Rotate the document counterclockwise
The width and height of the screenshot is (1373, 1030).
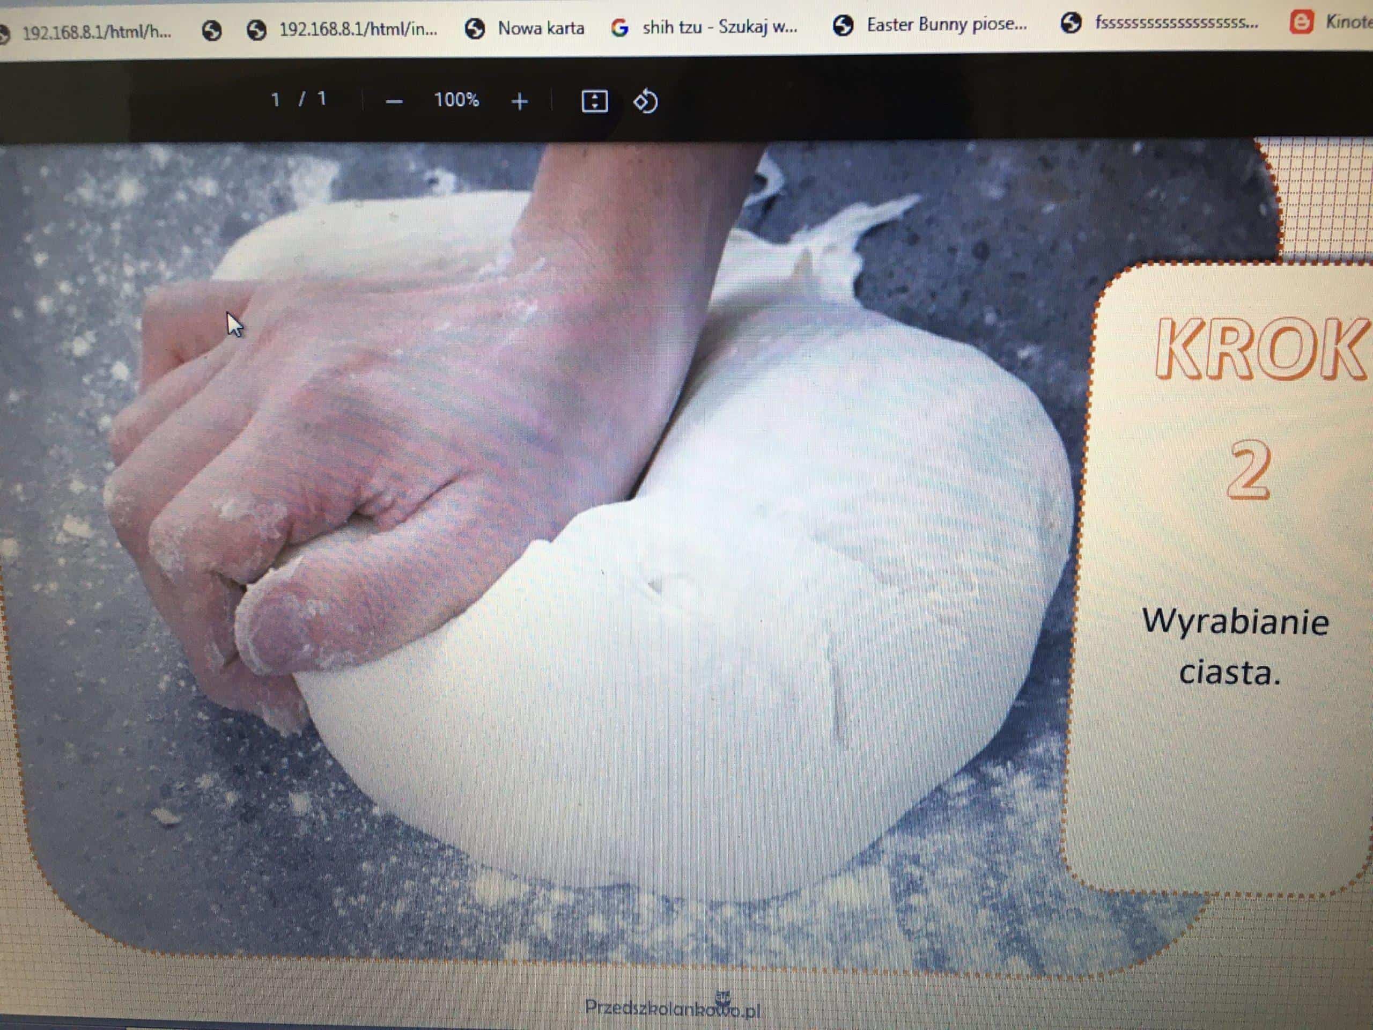(x=645, y=101)
